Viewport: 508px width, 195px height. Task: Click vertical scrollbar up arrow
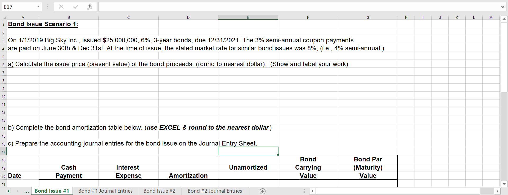click(504, 19)
